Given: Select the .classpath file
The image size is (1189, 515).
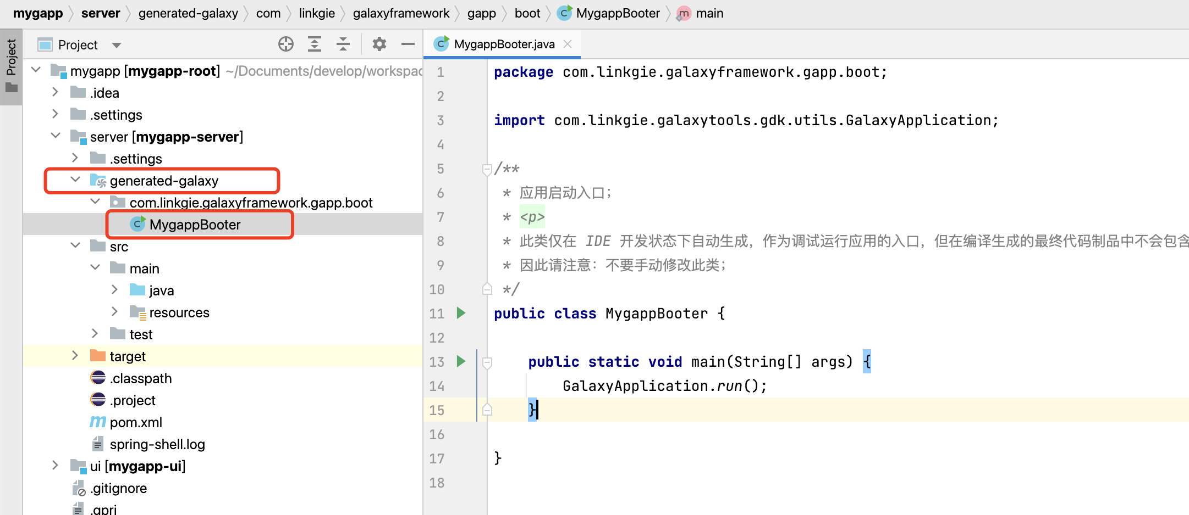Looking at the screenshot, I should tap(223, 378).
